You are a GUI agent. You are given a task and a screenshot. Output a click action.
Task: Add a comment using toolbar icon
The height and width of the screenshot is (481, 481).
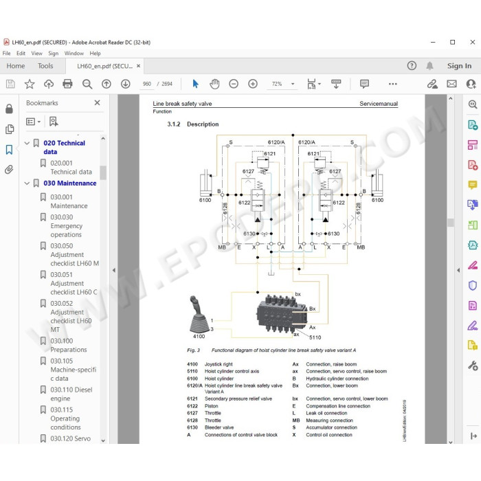tap(364, 84)
